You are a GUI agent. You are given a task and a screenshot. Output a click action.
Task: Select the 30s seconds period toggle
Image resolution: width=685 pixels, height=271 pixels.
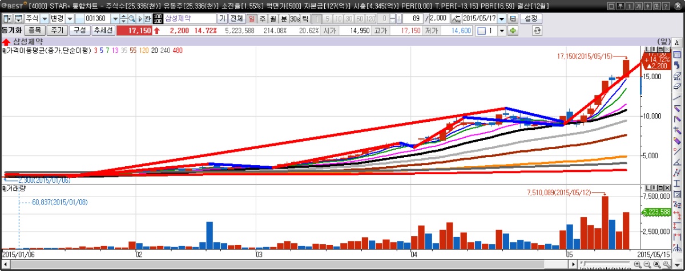pyautogui.click(x=295, y=18)
